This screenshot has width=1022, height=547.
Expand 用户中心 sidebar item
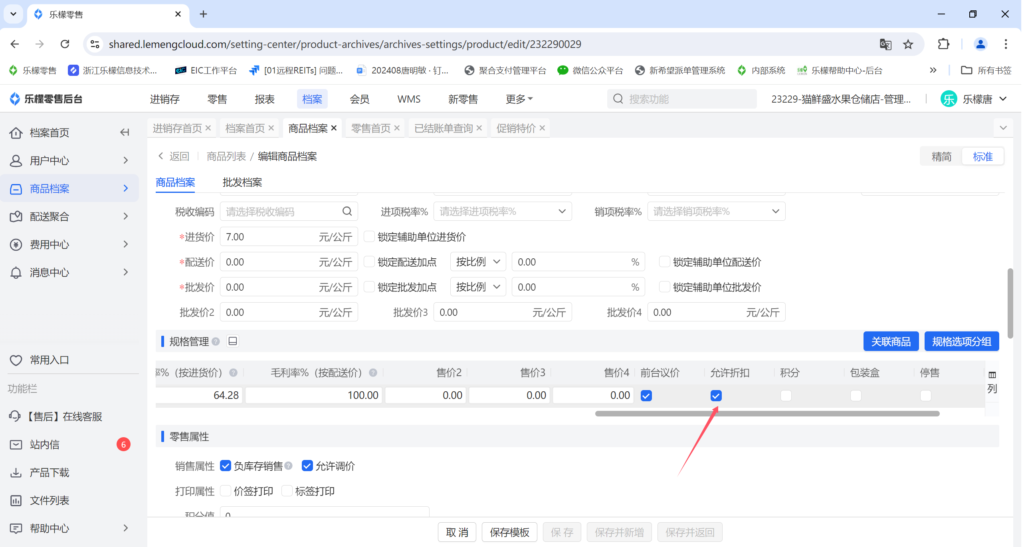pos(69,161)
